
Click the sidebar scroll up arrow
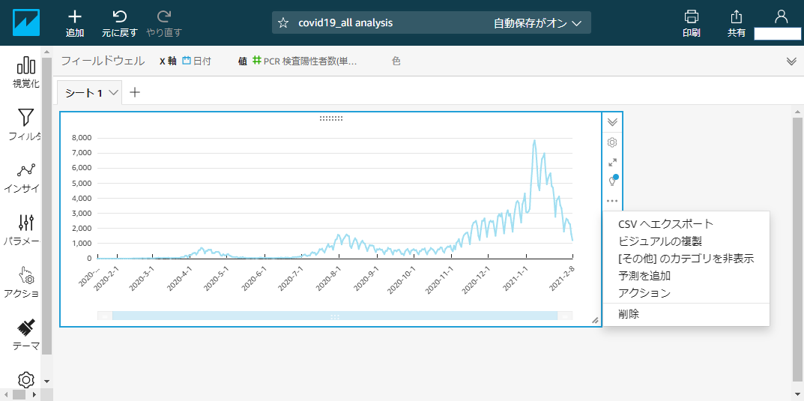pyautogui.click(x=46, y=52)
